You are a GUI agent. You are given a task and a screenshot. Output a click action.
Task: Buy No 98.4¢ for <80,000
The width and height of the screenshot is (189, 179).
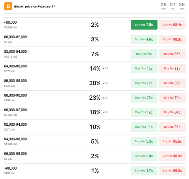tap(172, 25)
